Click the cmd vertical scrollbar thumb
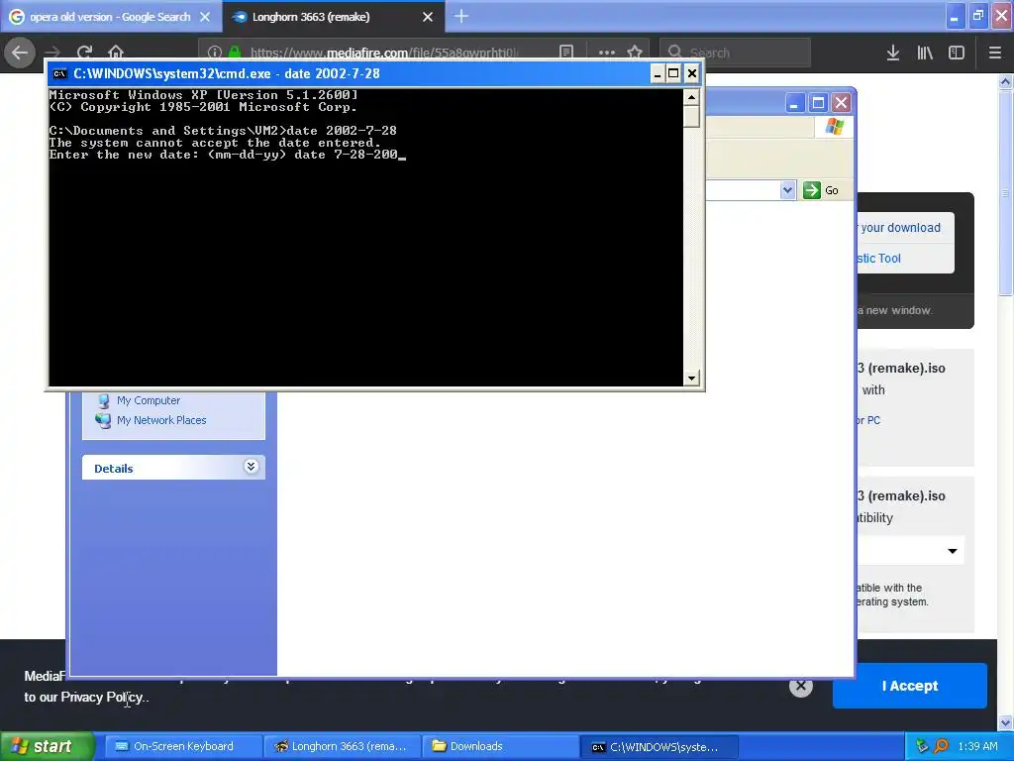The image size is (1014, 761). pos(691,117)
